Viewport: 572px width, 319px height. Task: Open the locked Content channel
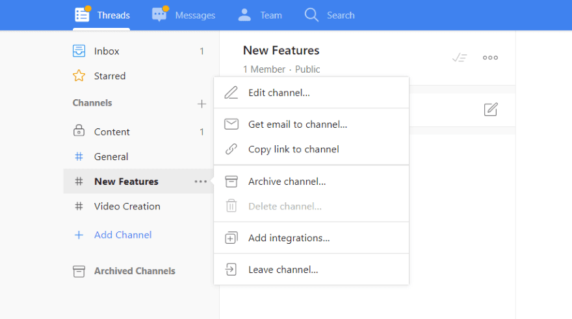(x=112, y=132)
